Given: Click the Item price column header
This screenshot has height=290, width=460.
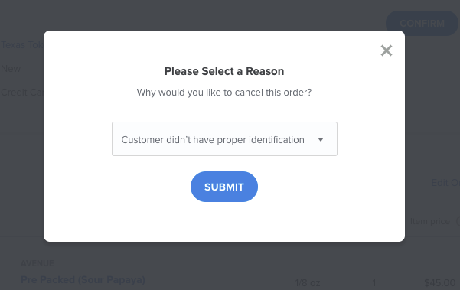Looking at the screenshot, I should [x=430, y=221].
